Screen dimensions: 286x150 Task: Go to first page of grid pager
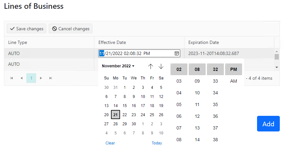(x=12, y=78)
